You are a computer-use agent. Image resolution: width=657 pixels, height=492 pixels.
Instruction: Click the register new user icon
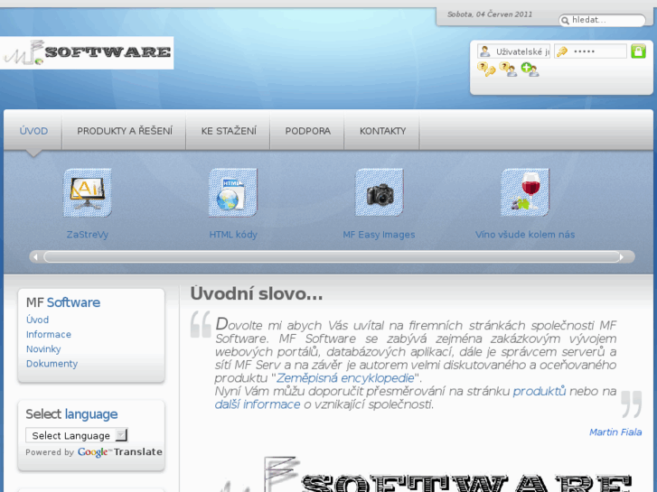click(x=530, y=70)
